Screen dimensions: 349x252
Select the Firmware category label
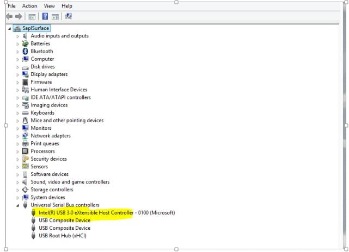tap(41, 82)
